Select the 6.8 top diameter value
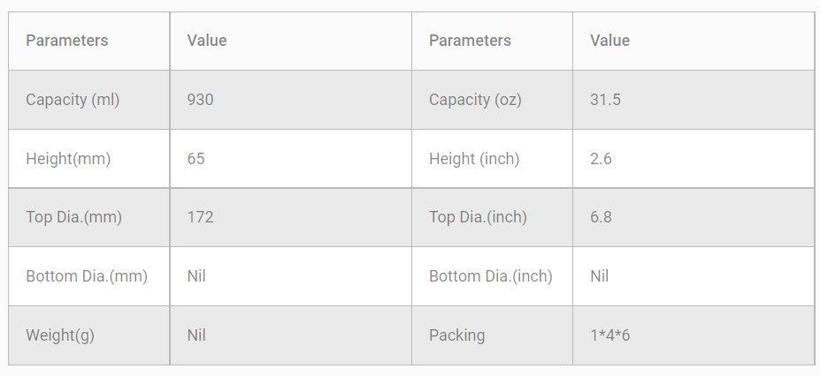 point(602,217)
